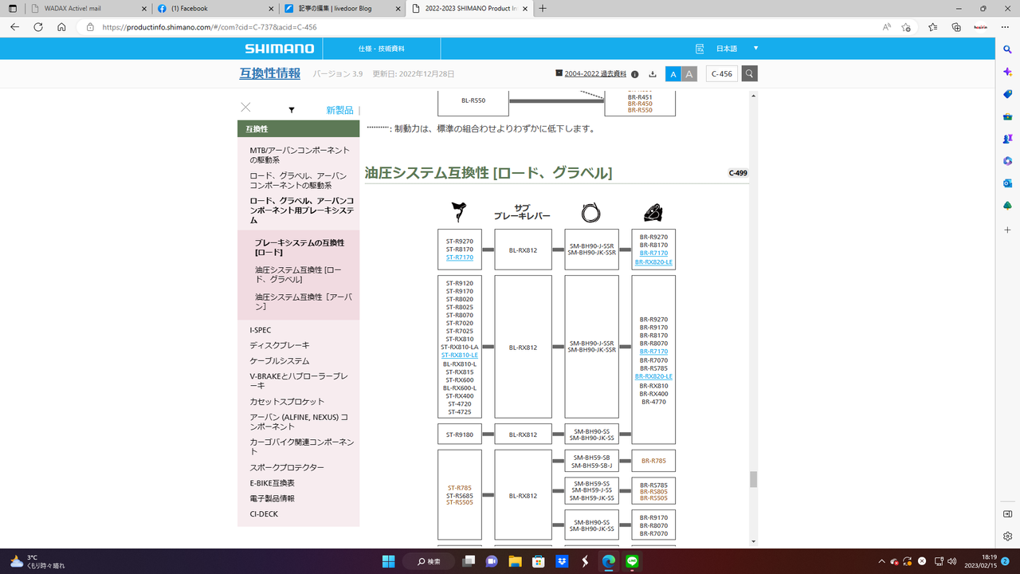This screenshot has height=574, width=1020.
Task: Open Outlook in the Edge sidebar
Action: click(1007, 183)
